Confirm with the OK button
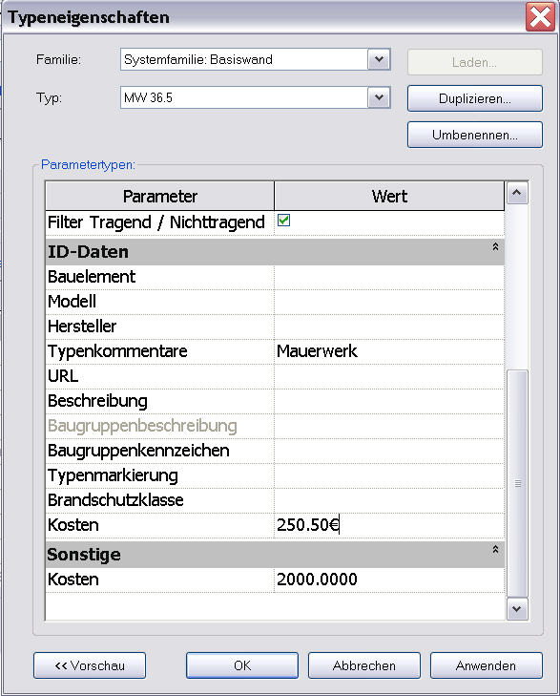Screen dimensions: 560x696 [242, 665]
